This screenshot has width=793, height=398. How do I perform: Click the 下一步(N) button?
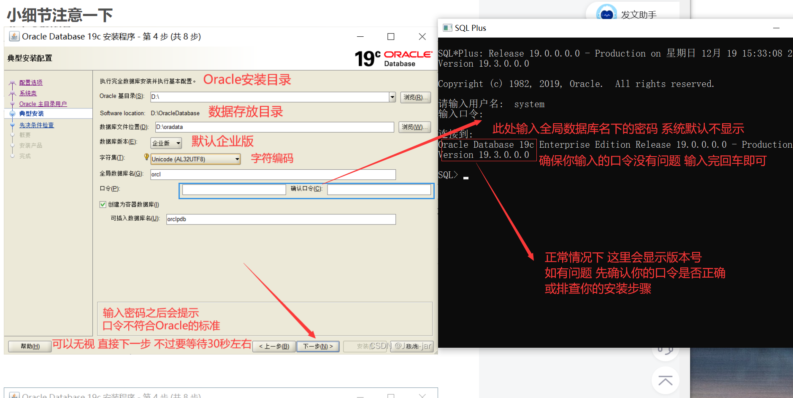(x=317, y=346)
